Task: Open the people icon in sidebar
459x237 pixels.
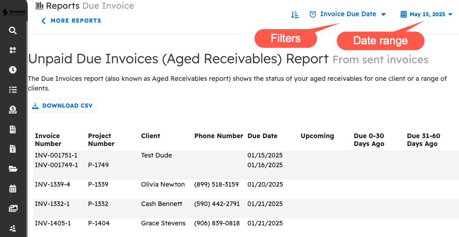Action: point(13,228)
